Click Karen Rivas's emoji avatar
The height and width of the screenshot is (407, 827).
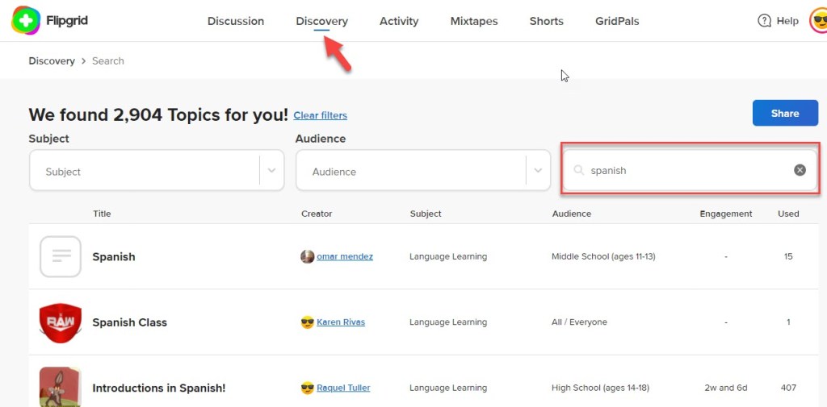pos(308,322)
